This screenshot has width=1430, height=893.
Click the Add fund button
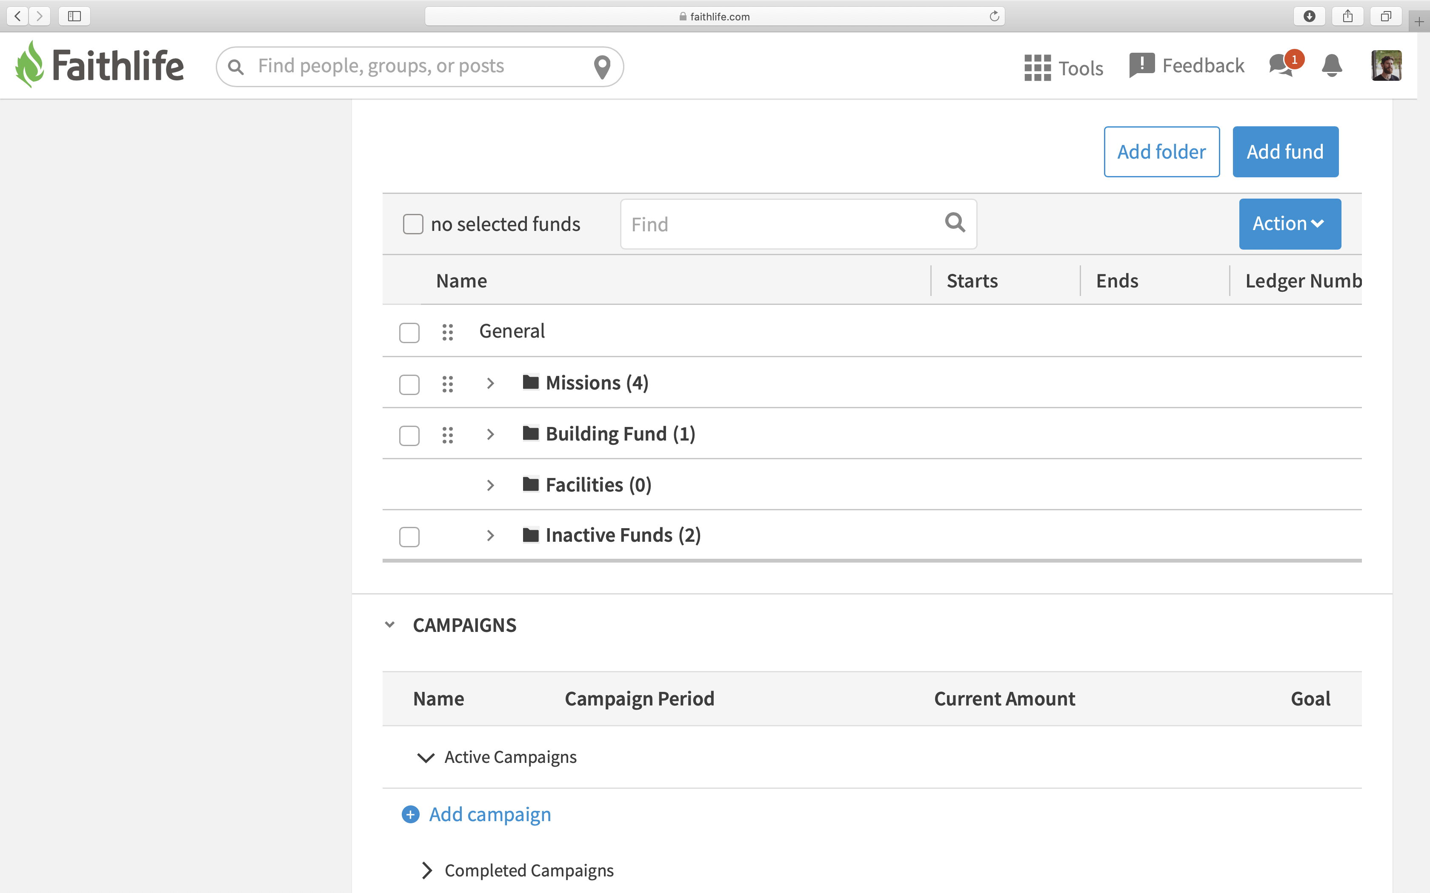coord(1285,152)
